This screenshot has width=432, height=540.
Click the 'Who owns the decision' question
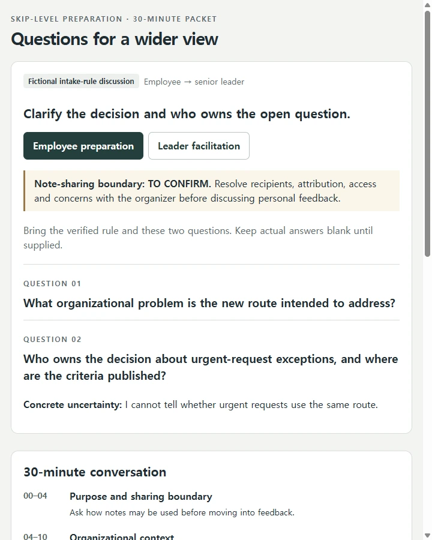tap(211, 367)
